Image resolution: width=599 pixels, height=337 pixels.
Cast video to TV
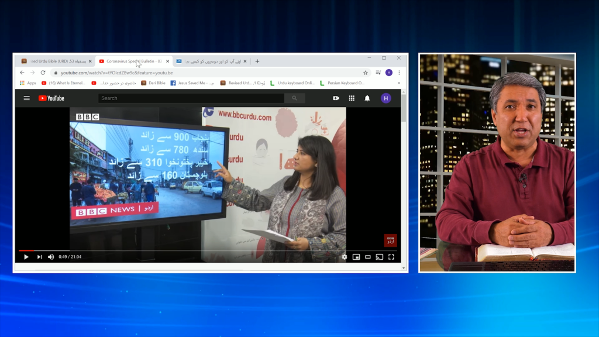380,257
